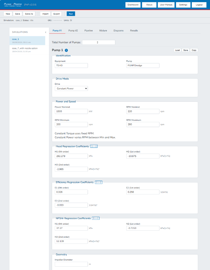Select case_7_with nozzle option simulation
This screenshot has width=210, height=270.
pos(27,50)
